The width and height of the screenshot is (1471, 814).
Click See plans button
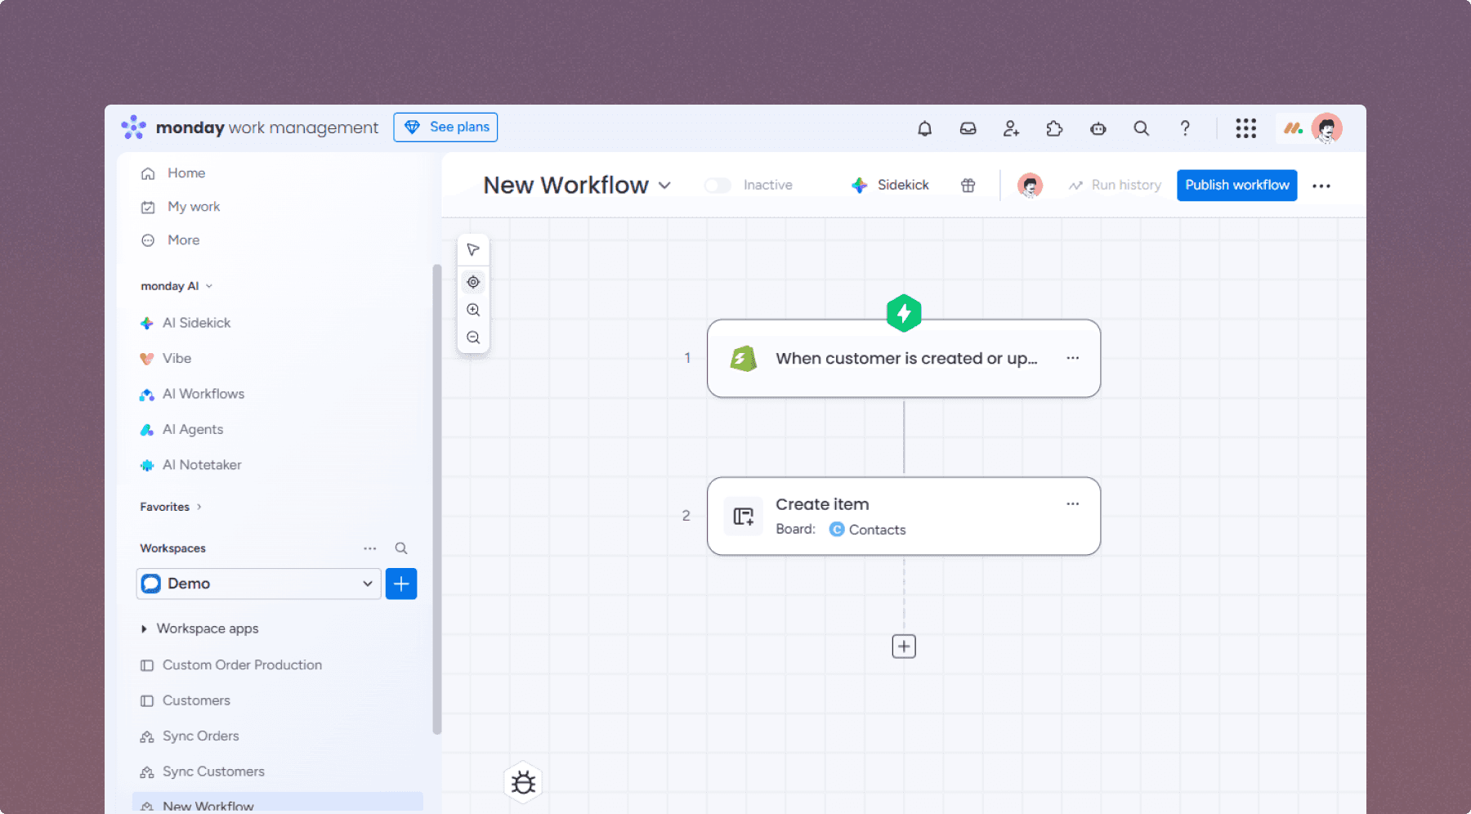(x=445, y=127)
